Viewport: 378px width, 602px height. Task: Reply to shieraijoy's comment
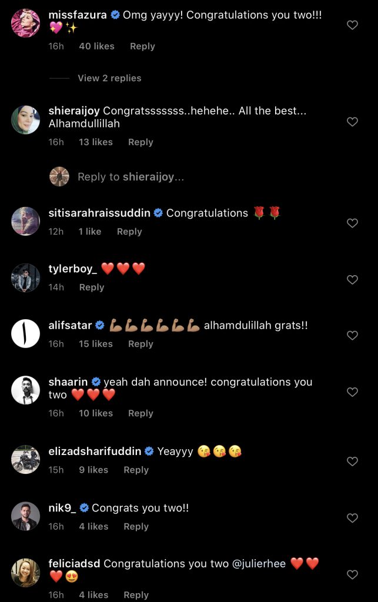(141, 142)
